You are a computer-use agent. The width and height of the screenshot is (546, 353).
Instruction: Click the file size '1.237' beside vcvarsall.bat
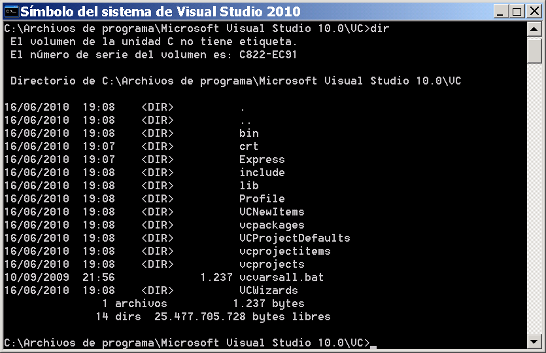[x=216, y=277]
